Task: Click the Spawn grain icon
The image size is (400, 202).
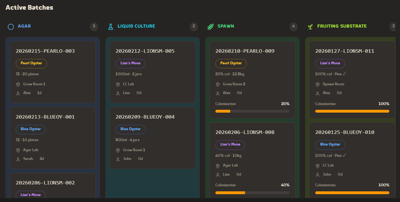Action: (x=210, y=27)
